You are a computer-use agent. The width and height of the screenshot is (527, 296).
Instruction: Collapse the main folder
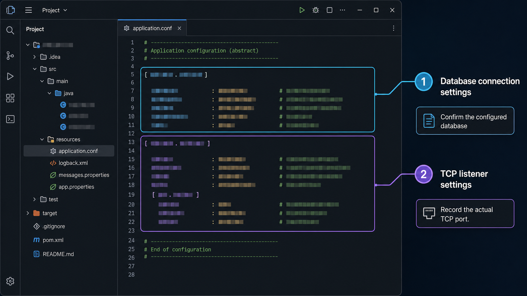[42, 81]
